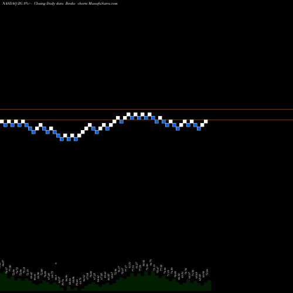The height and width of the screenshot is (293, 293).
Task: Click the chart title naming NASDAQ ZG
Action: [60, 4]
